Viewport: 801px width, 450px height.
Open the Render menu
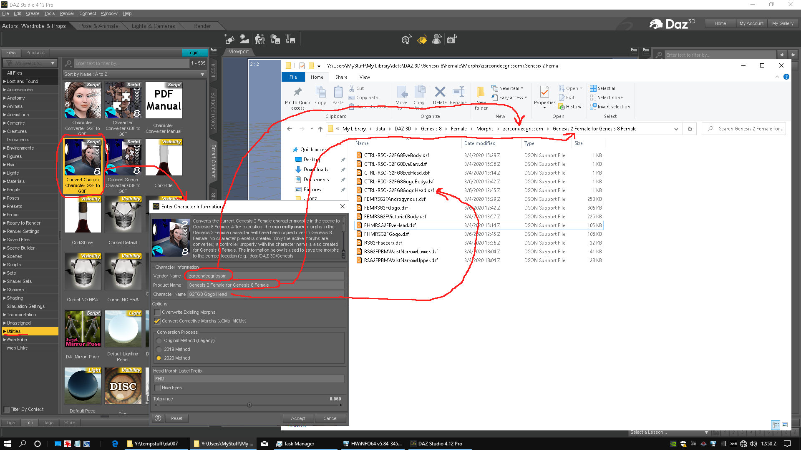pyautogui.click(x=67, y=13)
